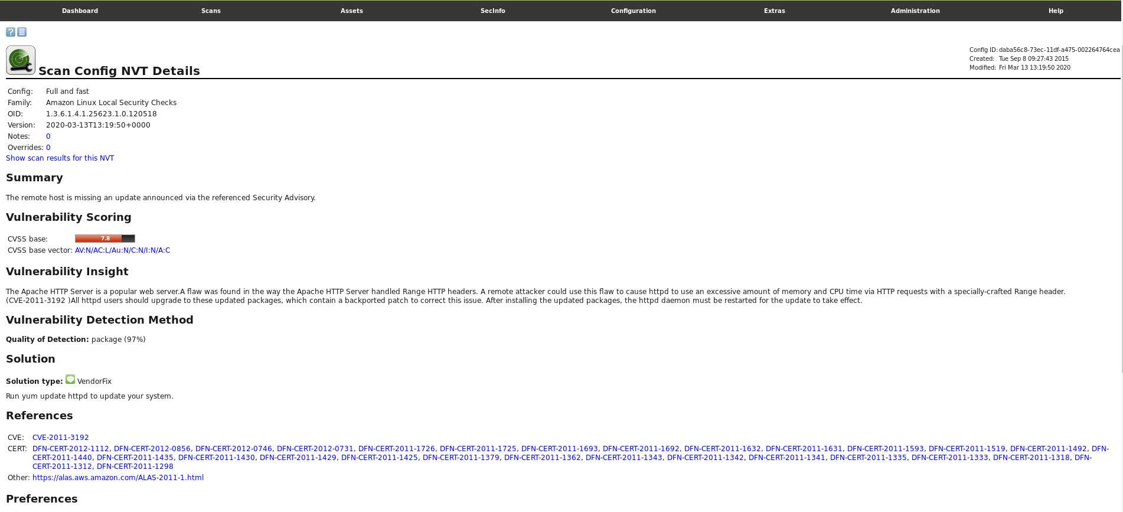Open the Scans menu
1123x512 pixels.
tap(211, 11)
